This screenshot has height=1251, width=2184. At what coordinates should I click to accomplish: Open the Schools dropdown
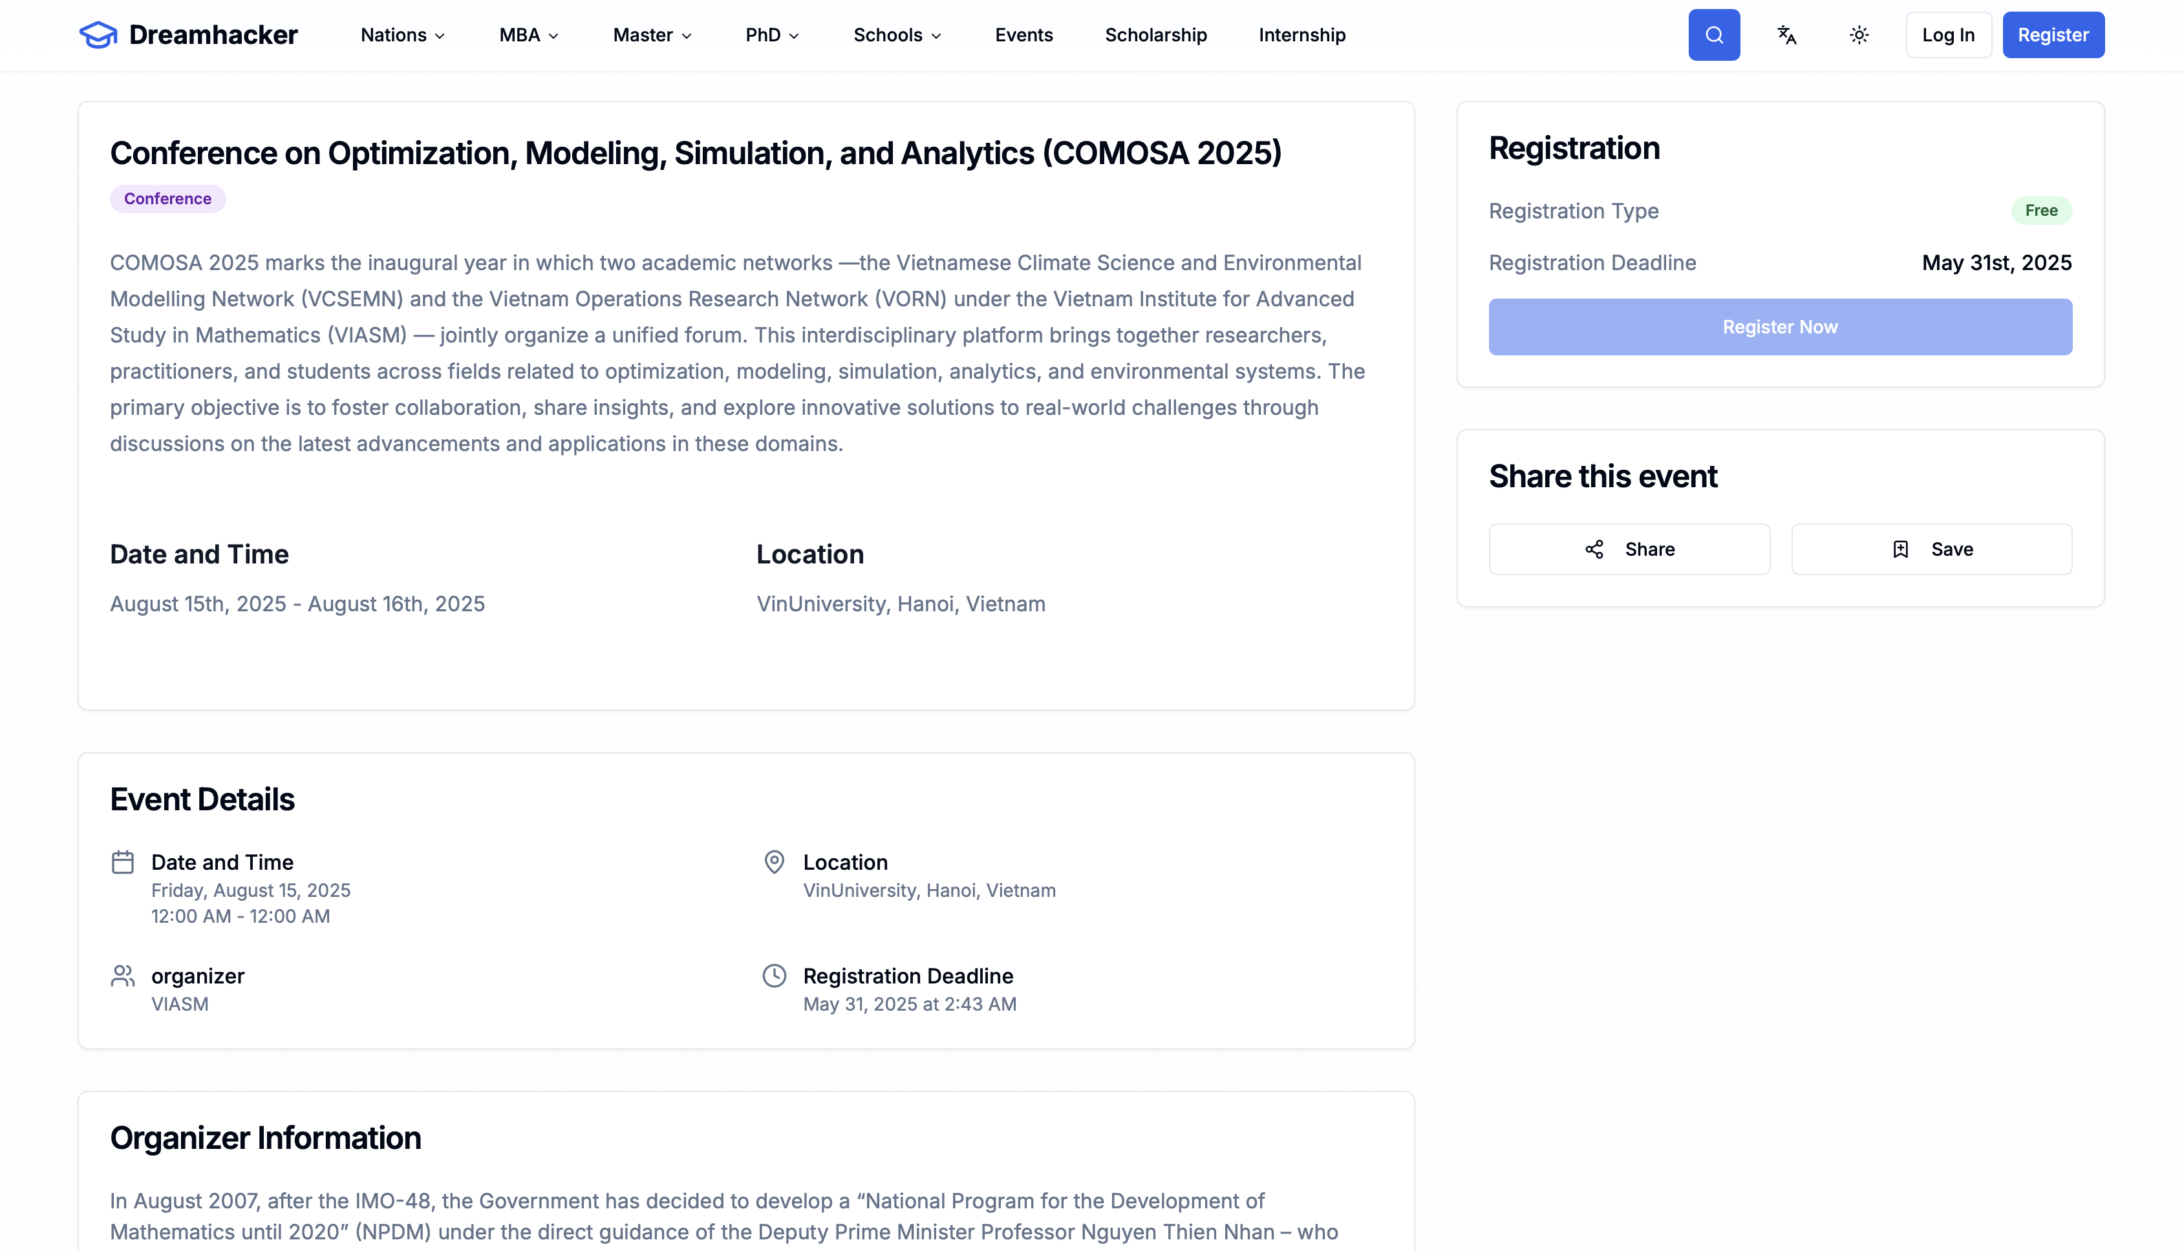897,36
